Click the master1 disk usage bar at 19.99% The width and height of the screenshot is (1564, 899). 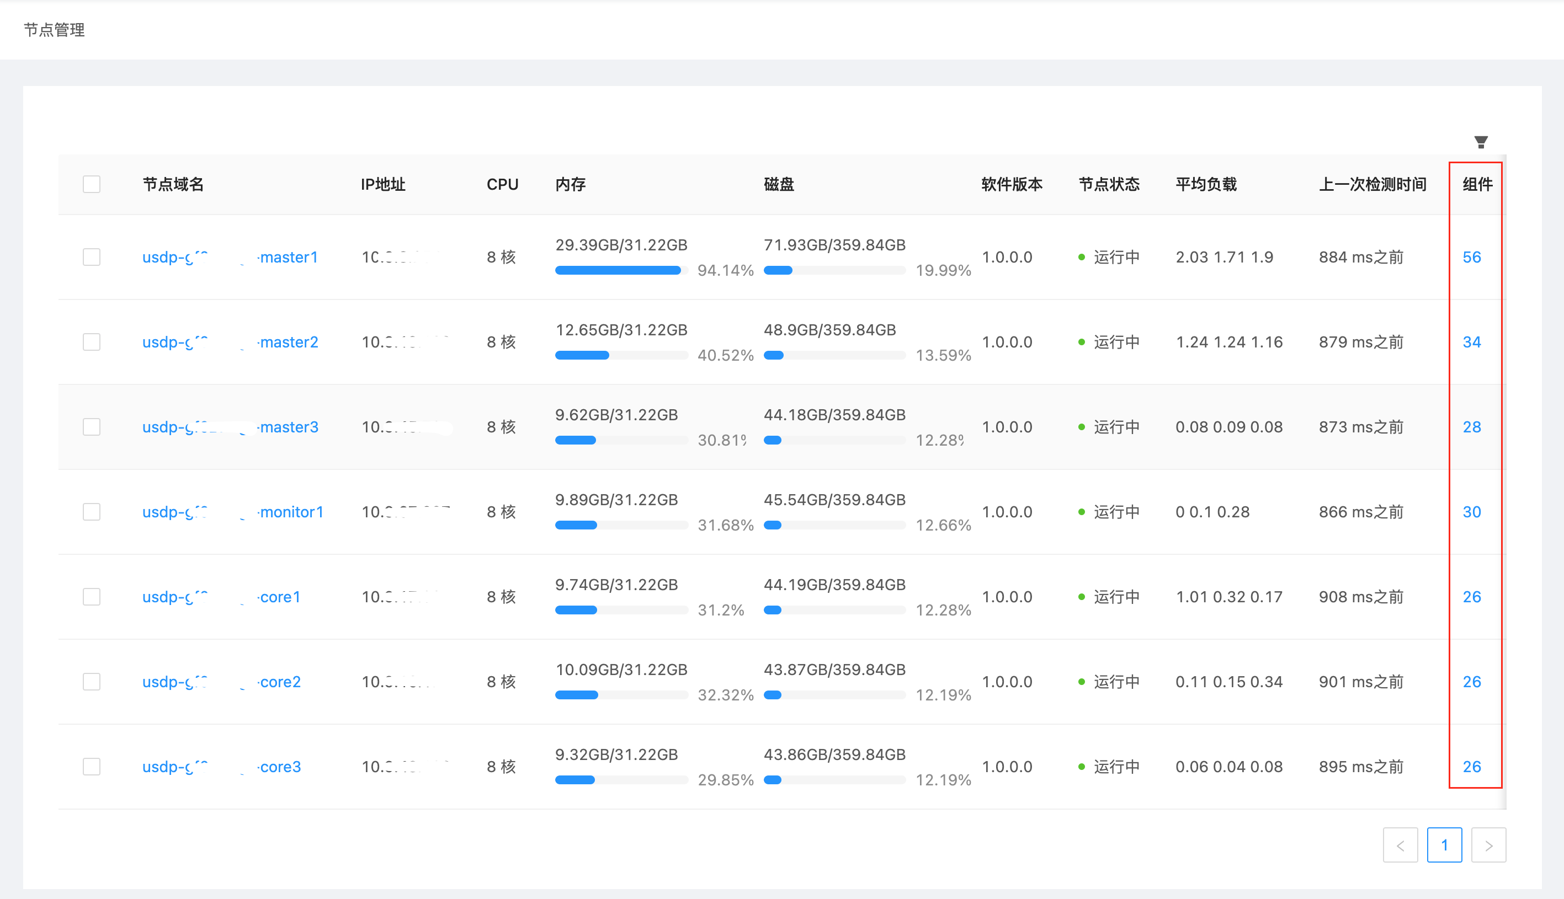click(834, 270)
